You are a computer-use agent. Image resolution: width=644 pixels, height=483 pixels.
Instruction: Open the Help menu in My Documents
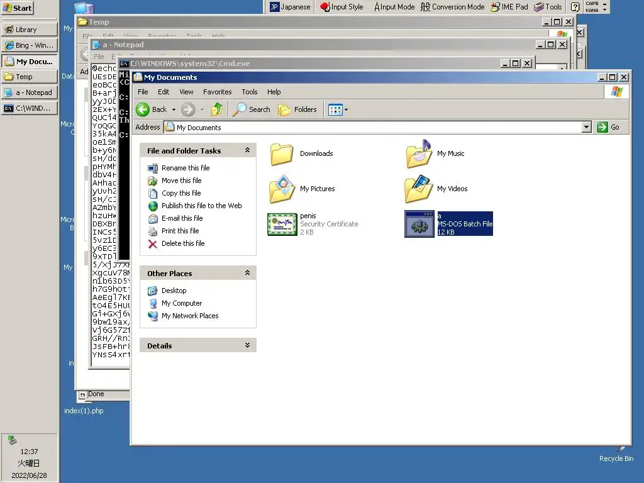(x=274, y=92)
